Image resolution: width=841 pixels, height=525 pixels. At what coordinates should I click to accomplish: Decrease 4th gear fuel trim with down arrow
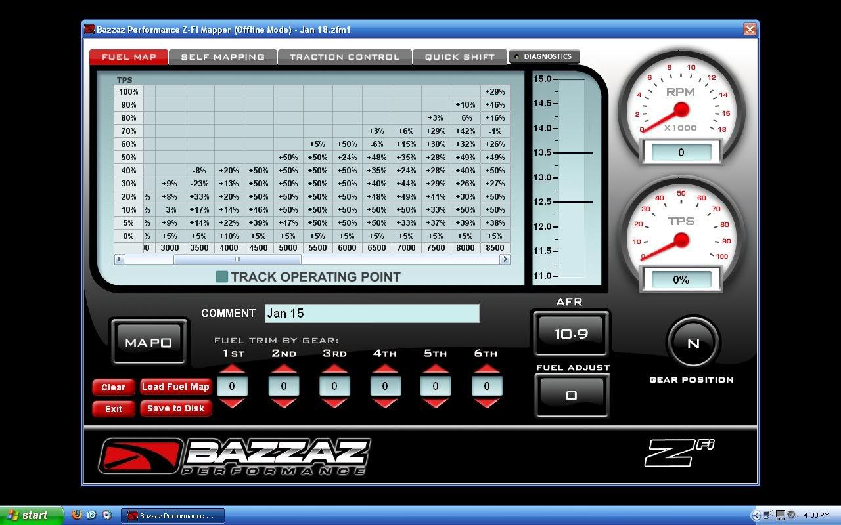(x=385, y=403)
